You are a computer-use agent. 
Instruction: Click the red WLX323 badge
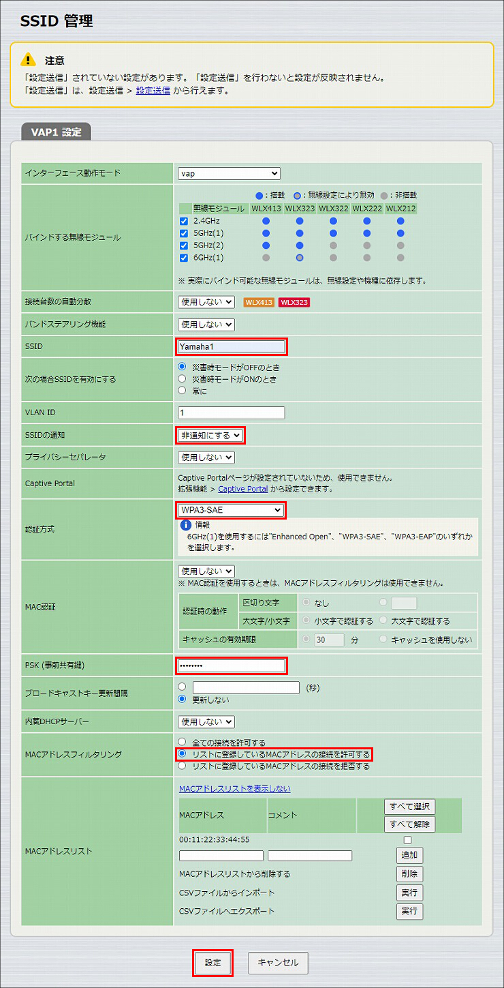[294, 302]
